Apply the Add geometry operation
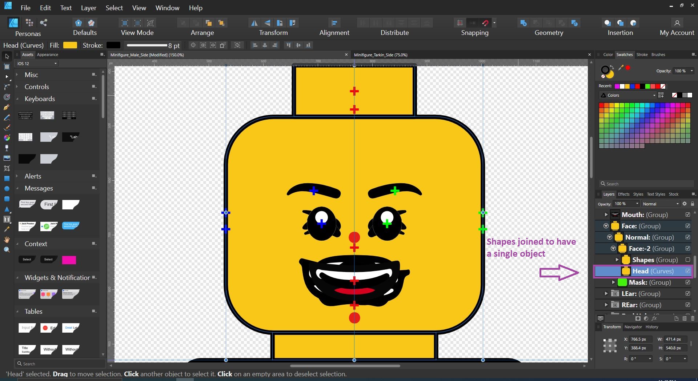Image resolution: width=698 pixels, height=381 pixels. [x=523, y=23]
